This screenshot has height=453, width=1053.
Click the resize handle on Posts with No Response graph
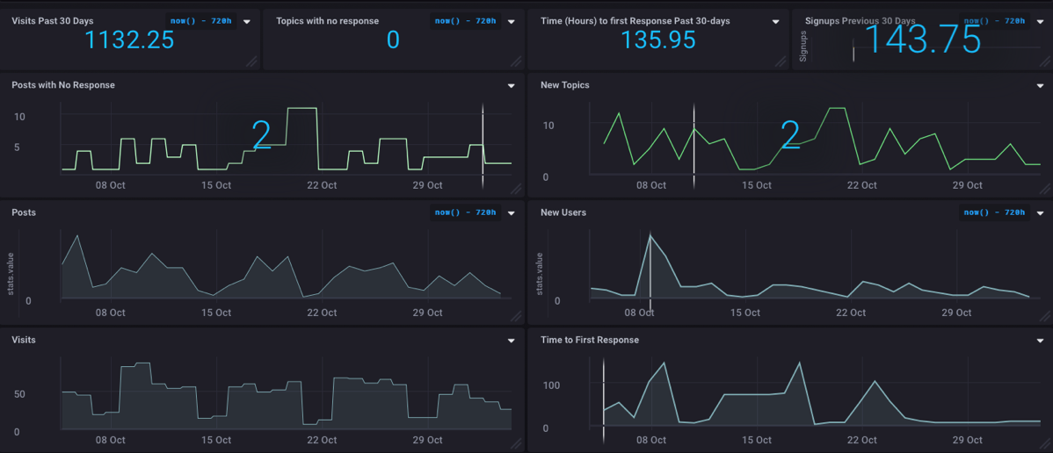coord(516,189)
